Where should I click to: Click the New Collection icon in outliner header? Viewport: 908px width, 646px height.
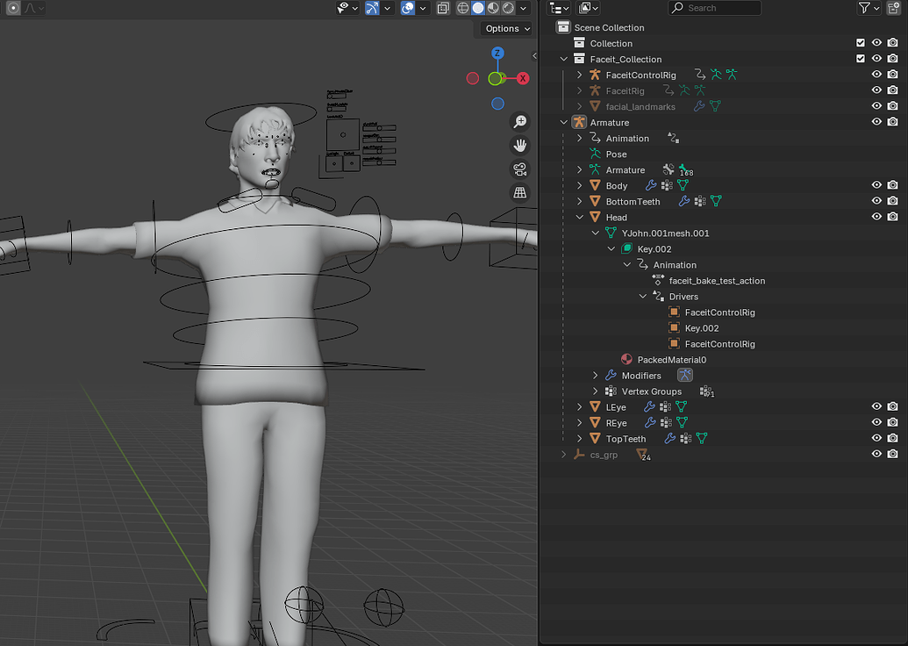pos(892,8)
